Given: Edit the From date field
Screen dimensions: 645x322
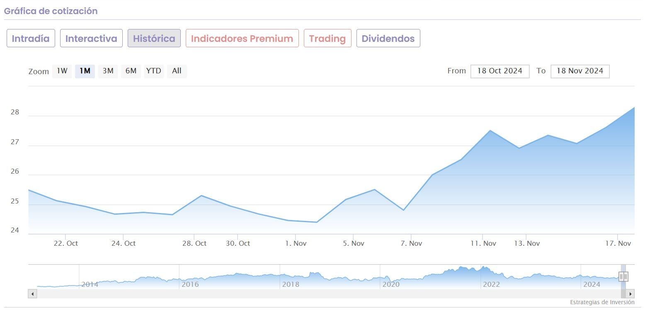Looking at the screenshot, I should click(500, 71).
